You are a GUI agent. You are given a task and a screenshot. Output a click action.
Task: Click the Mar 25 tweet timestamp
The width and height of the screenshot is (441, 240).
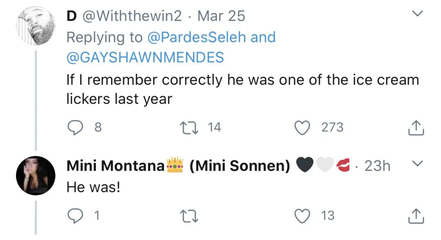pyautogui.click(x=221, y=16)
